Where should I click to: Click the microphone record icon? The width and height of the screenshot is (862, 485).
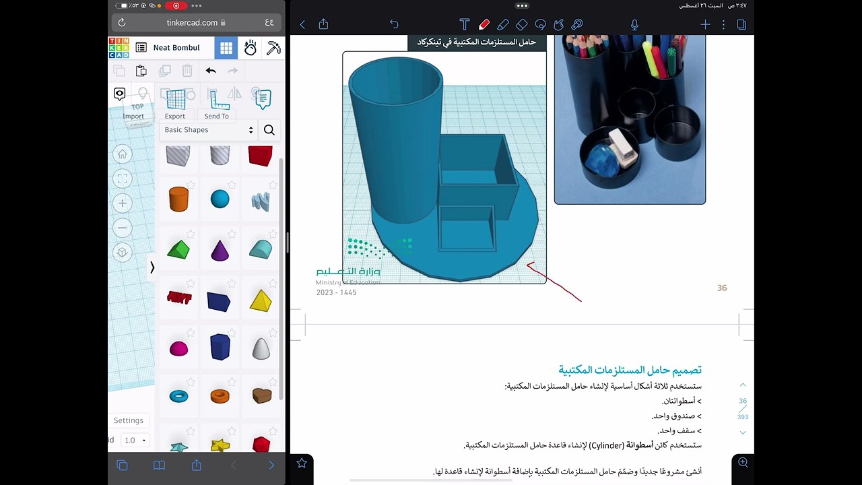[634, 24]
